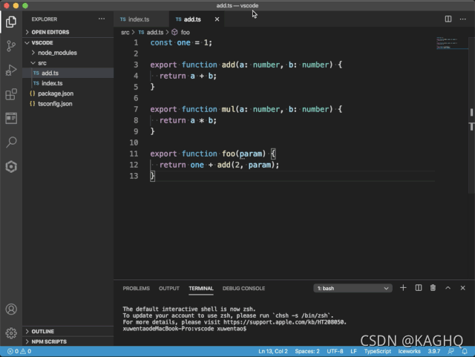Show errors and warnings count in status bar
475x357 pixels.
(19, 351)
